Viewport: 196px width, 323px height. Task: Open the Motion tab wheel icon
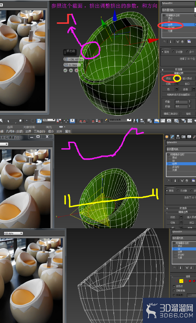(184, 137)
